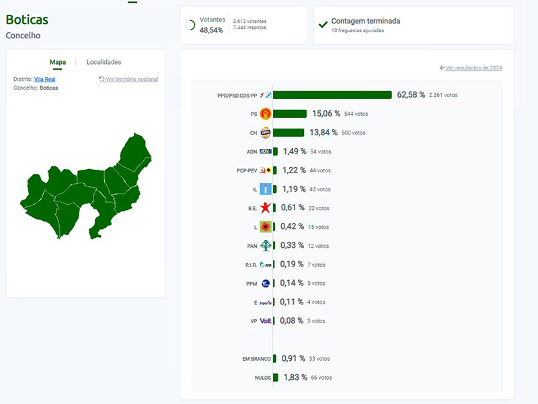Click Ver território nacional link
This screenshot has height=404, width=538.
click(128, 79)
